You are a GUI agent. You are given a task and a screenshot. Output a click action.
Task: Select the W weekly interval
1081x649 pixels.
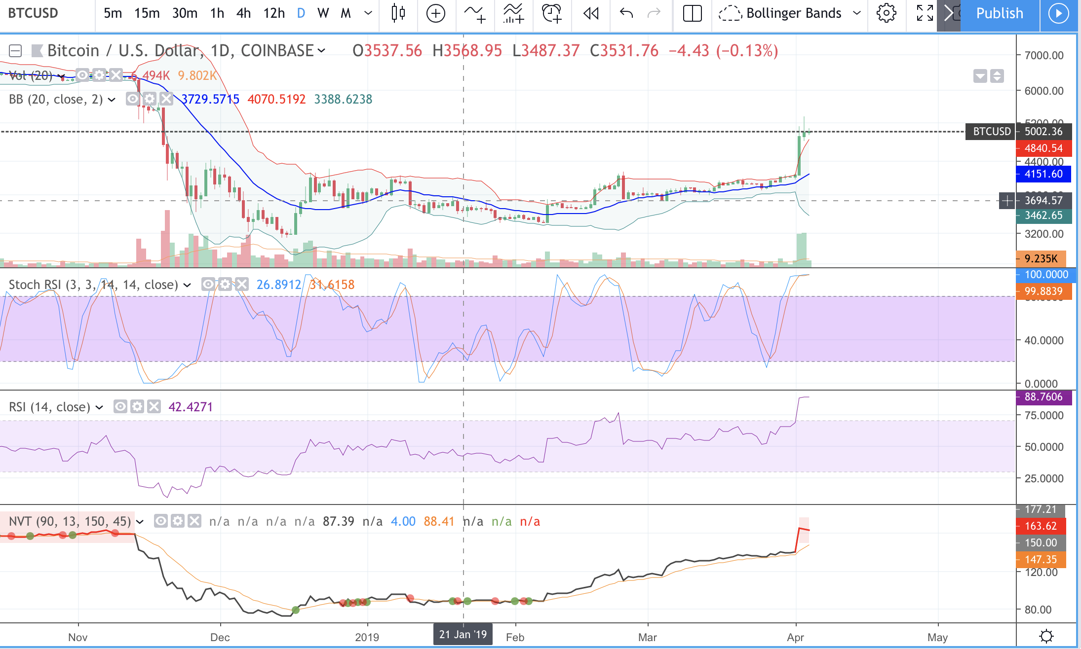[323, 13]
